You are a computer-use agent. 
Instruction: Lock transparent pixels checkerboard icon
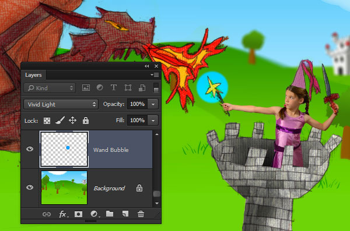[47, 120]
